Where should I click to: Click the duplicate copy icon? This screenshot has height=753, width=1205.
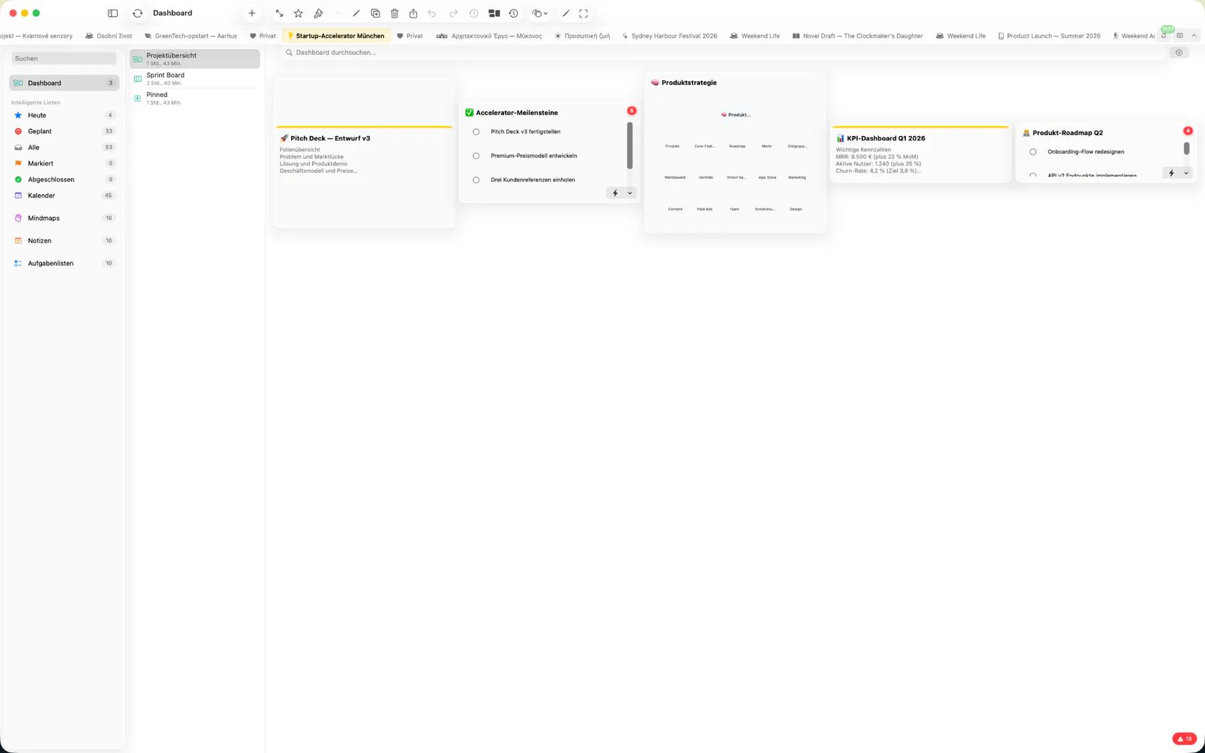tap(376, 13)
